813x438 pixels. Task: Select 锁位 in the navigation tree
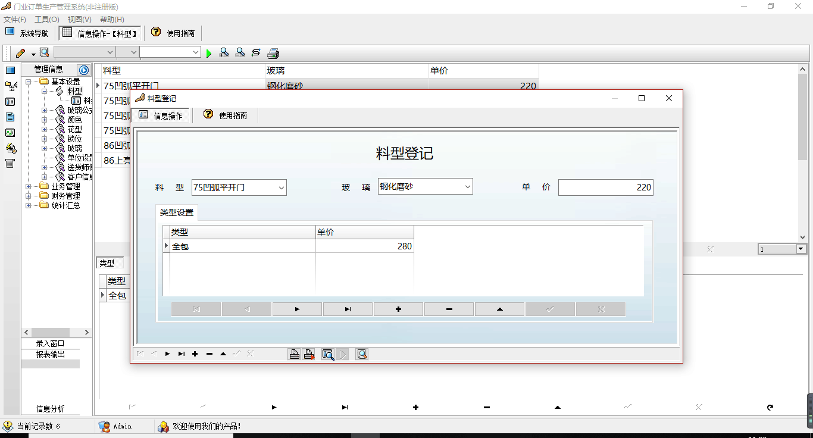(x=75, y=139)
